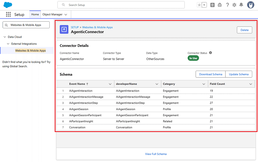Open the help question mark icon
This screenshot has width=258, height=162.
point(228,5)
